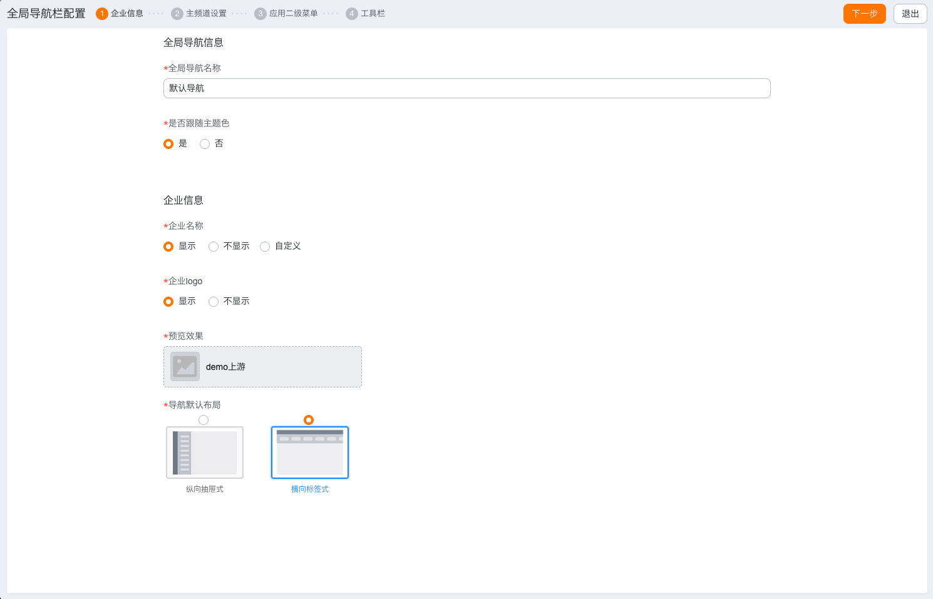Viewport: 933px width, 599px height.
Task: Tick radio above 纵向抽屉式 layout
Action: [204, 420]
